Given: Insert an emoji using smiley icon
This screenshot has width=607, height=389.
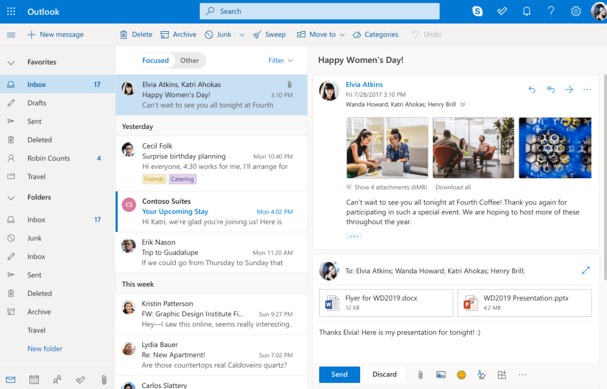Looking at the screenshot, I should [x=461, y=374].
